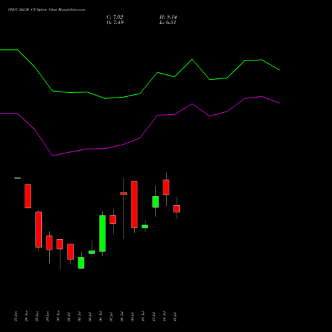Click the 22 Jun date label

tap(15, 316)
